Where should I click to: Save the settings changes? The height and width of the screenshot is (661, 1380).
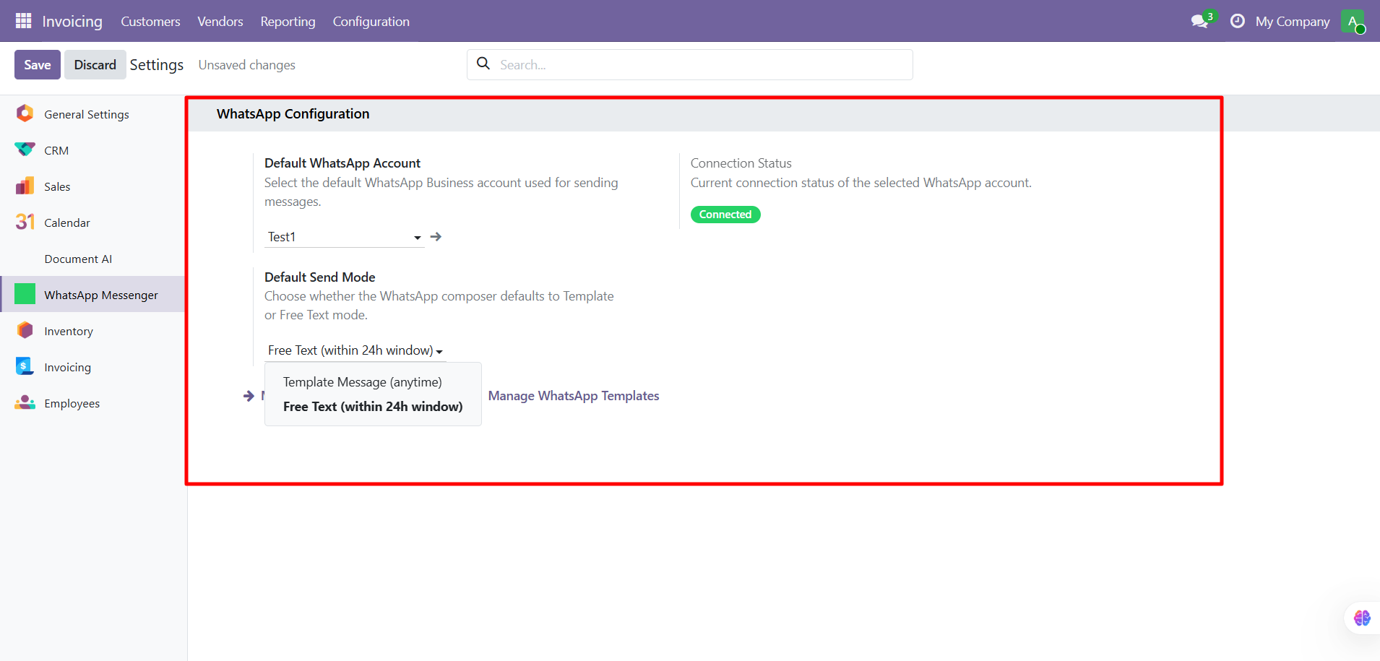[x=38, y=65]
